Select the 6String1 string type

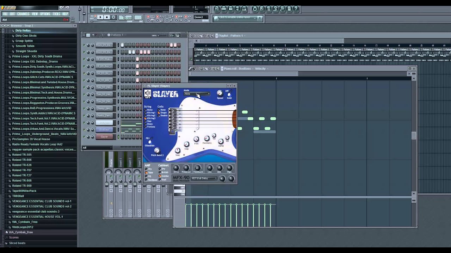click(x=150, y=113)
